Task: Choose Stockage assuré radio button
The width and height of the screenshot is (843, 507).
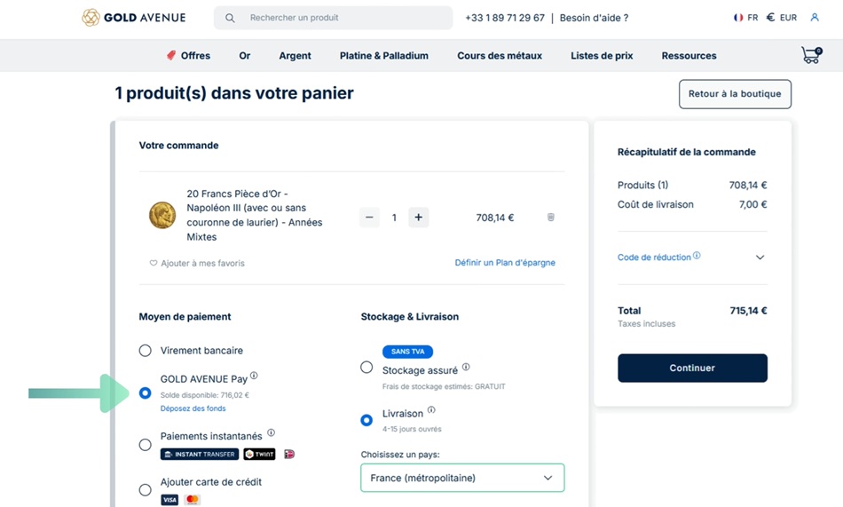Action: pos(366,367)
